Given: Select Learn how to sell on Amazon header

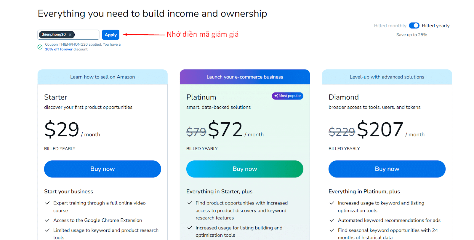Looking at the screenshot, I should [103, 77].
